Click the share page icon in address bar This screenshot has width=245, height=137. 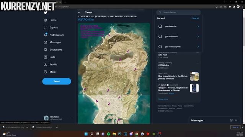pos(220,7)
